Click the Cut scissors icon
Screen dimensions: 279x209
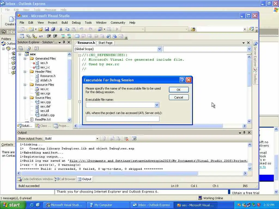click(x=61, y=29)
